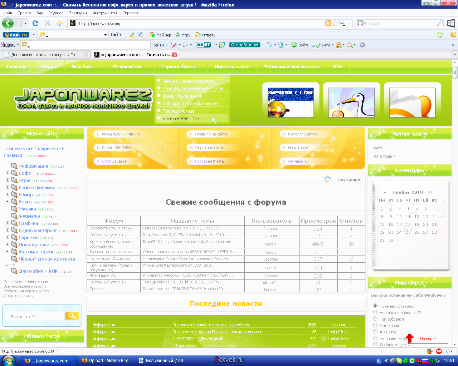Click the search magnifier in Google box
The width and height of the screenshot is (458, 366).
[440, 23]
